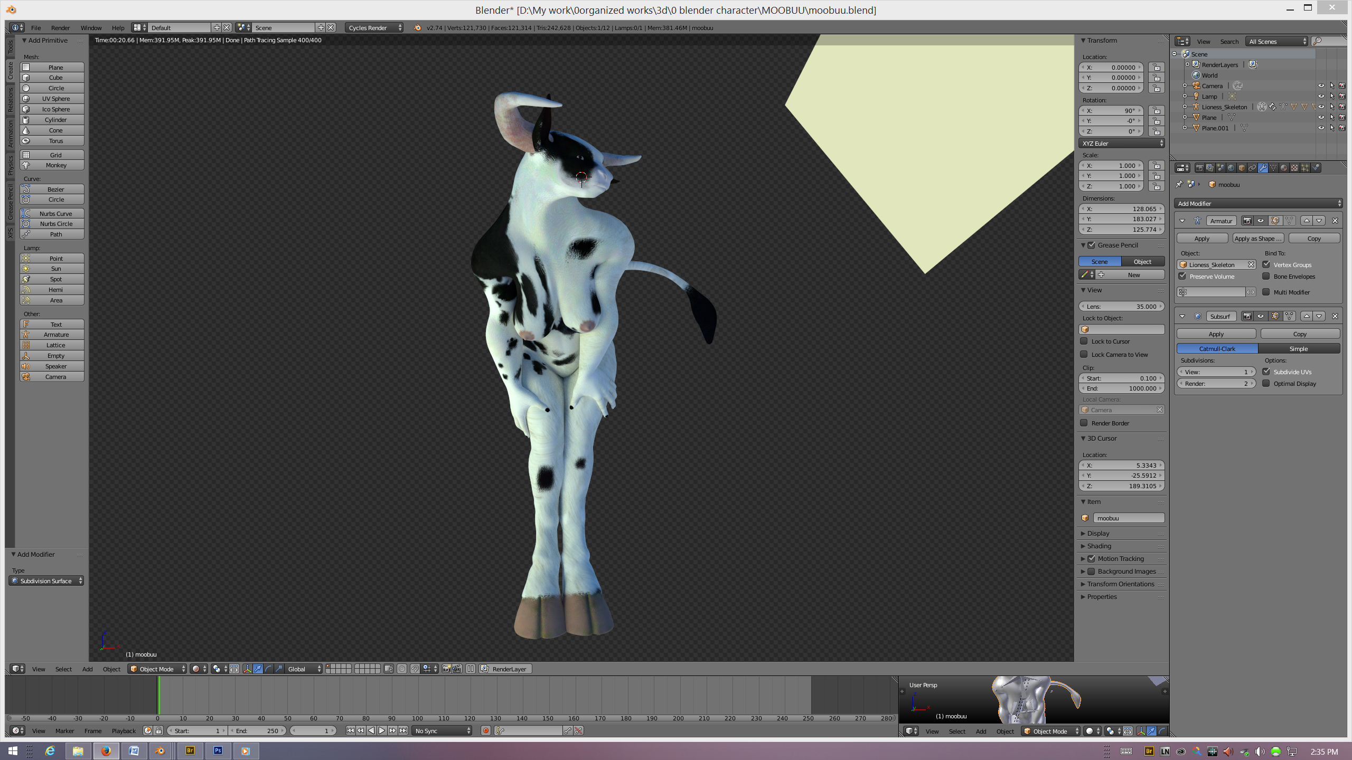Open Photoshop from the Windows taskbar
1352x760 pixels.
coord(218,750)
